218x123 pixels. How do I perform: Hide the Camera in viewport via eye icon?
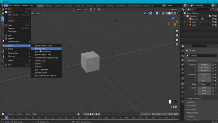click(x=213, y=19)
